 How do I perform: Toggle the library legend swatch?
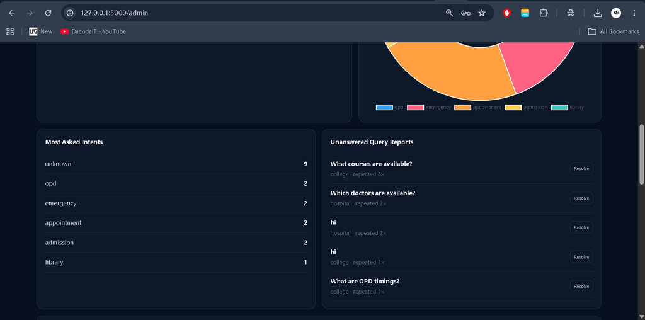[559, 107]
